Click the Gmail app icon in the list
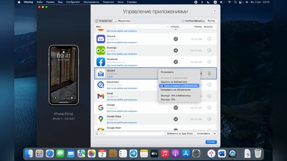Image resolution: width=287 pixels, height=161 pixels. click(x=100, y=96)
